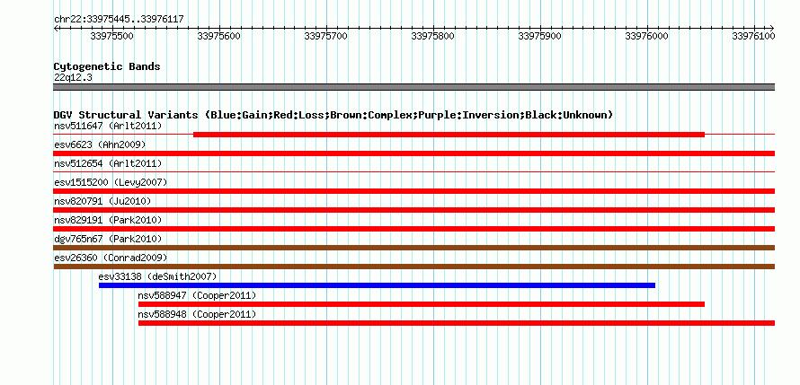
Task: Click the nsv588947 (Cooper2011) label
Action: (197, 295)
